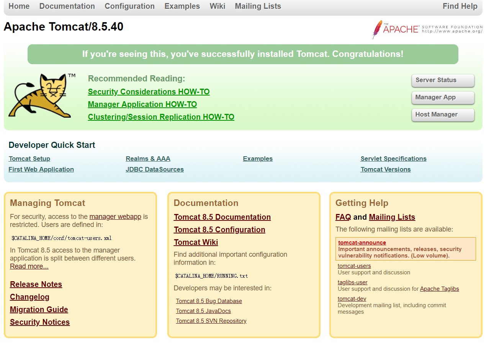Click the Server Status button
The height and width of the screenshot is (345, 494).
[443, 80]
